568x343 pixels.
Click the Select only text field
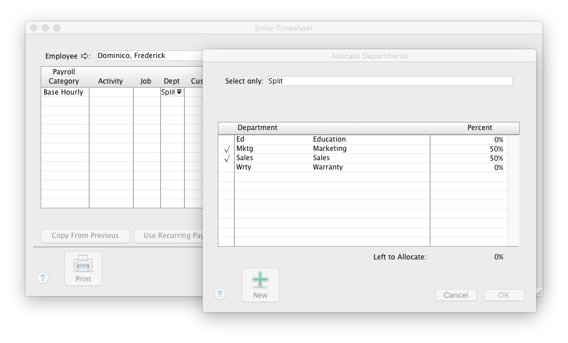(390, 81)
